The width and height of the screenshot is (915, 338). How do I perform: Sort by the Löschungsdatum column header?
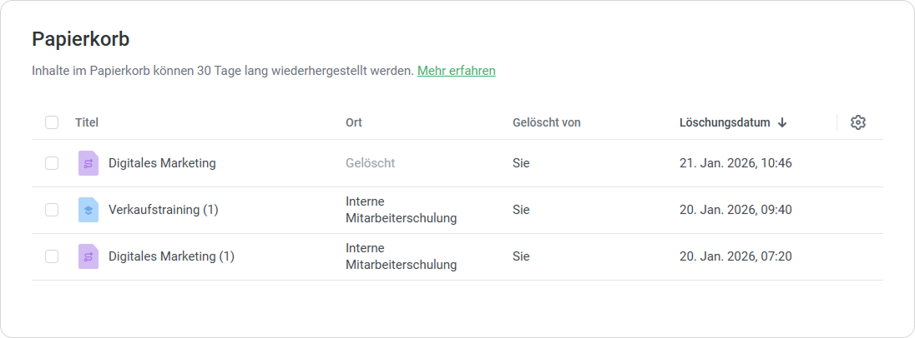[724, 122]
